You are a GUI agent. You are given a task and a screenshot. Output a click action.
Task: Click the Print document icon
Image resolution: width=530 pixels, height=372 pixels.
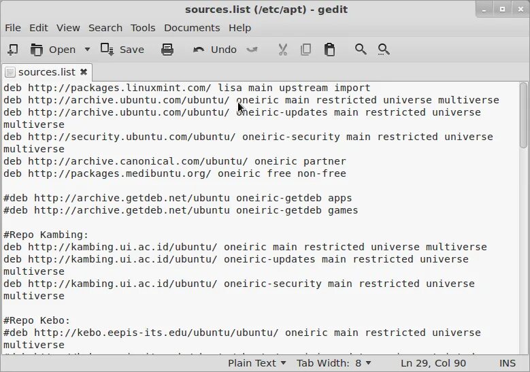pos(167,50)
